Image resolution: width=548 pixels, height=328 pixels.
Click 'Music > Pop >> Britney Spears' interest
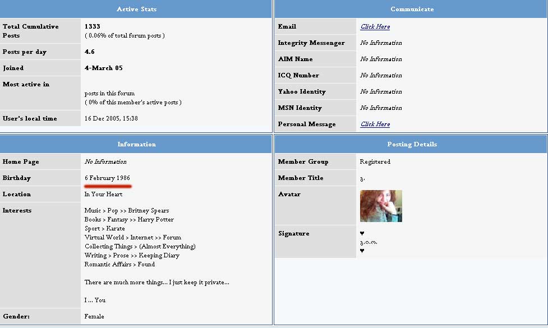tap(127, 210)
